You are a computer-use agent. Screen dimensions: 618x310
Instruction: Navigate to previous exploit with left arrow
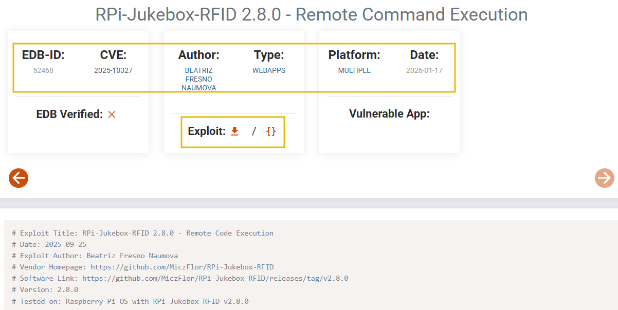18,178
